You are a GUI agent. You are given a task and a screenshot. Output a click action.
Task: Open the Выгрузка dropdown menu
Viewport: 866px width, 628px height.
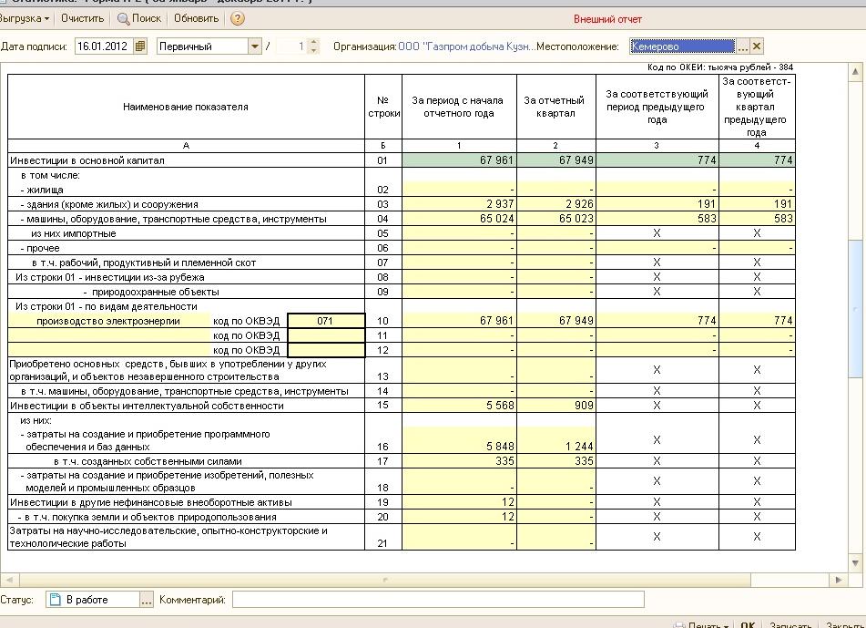point(25,18)
